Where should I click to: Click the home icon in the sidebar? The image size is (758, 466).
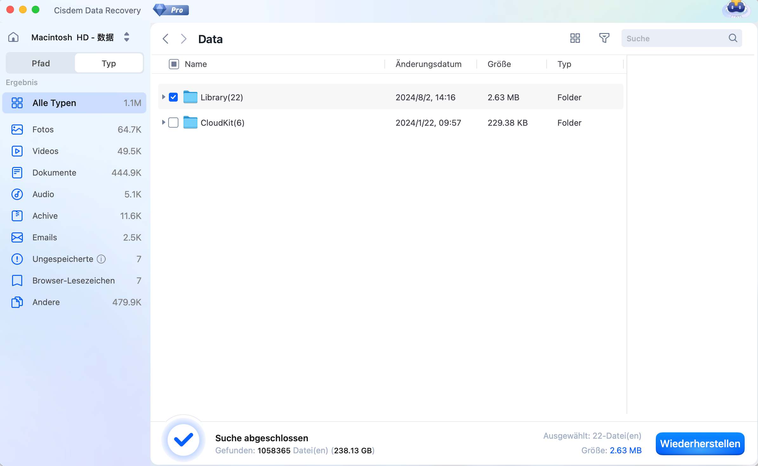pos(13,37)
